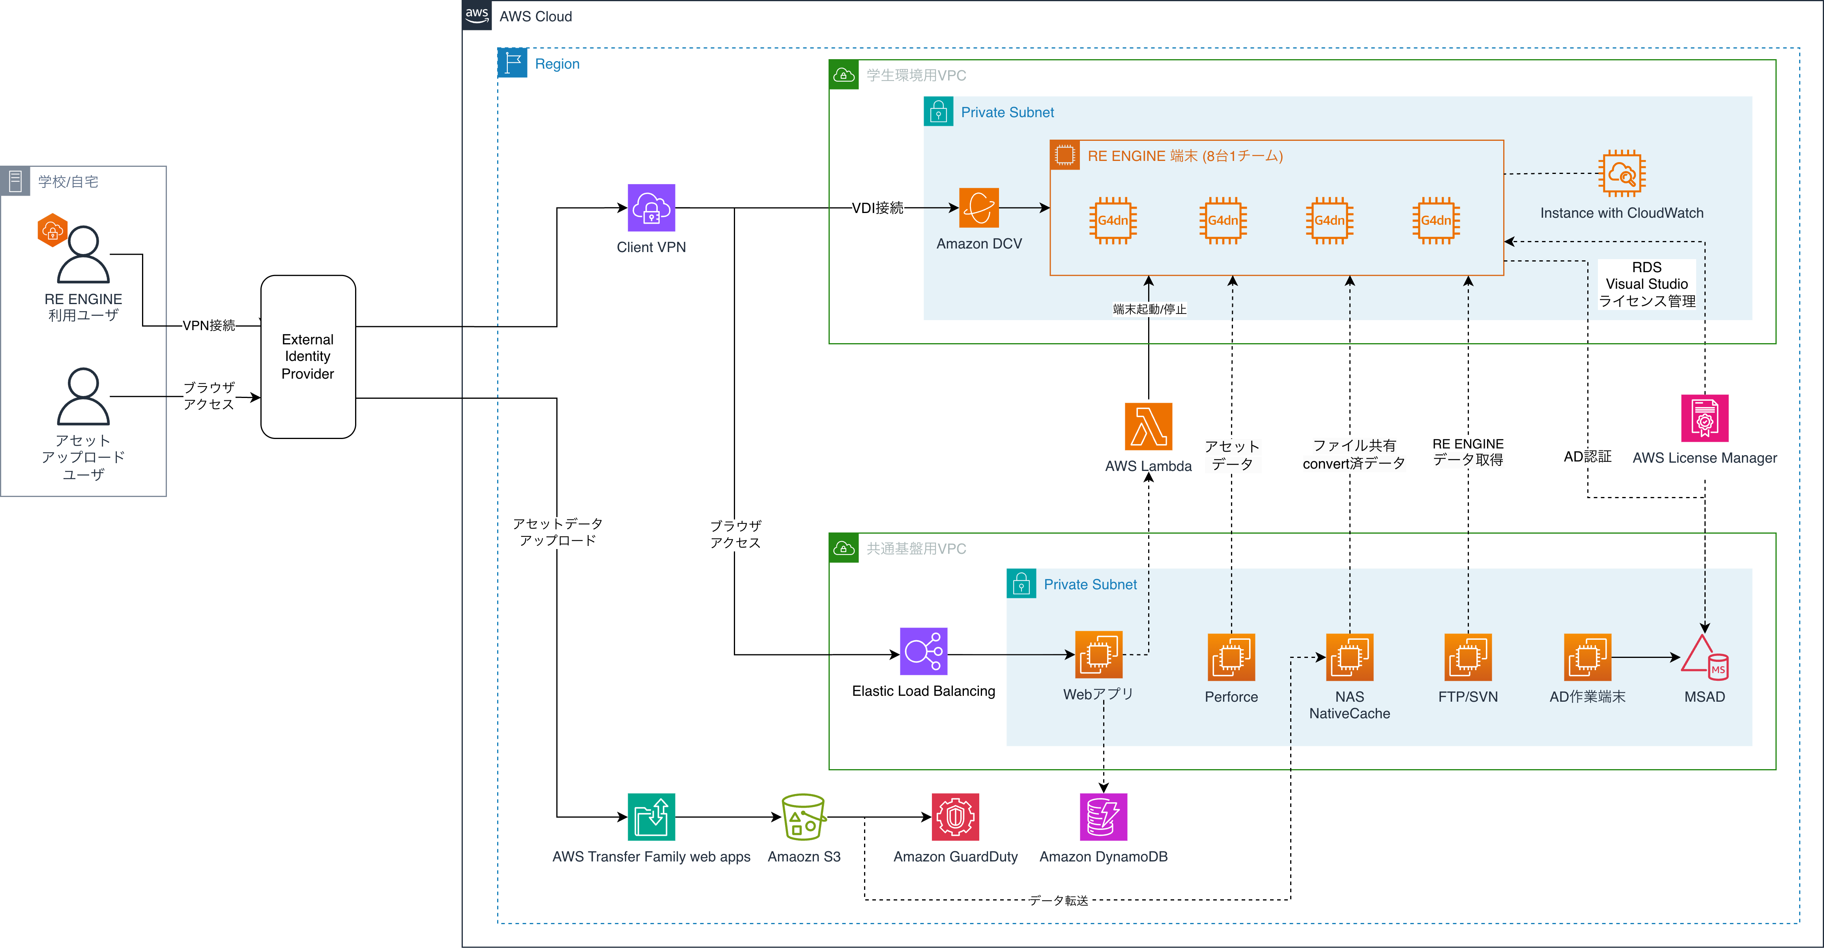Viewport: 1824px width, 949px height.
Task: Select AWS Transfer Family web apps icon
Action: (x=651, y=816)
